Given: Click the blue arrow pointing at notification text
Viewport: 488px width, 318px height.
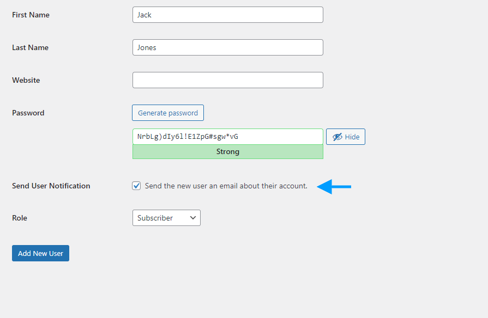Looking at the screenshot, I should pos(334,187).
